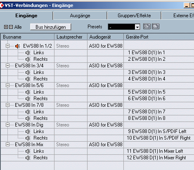
Task: Collapse all buses with the minus icon
Action: click(x=11, y=27)
